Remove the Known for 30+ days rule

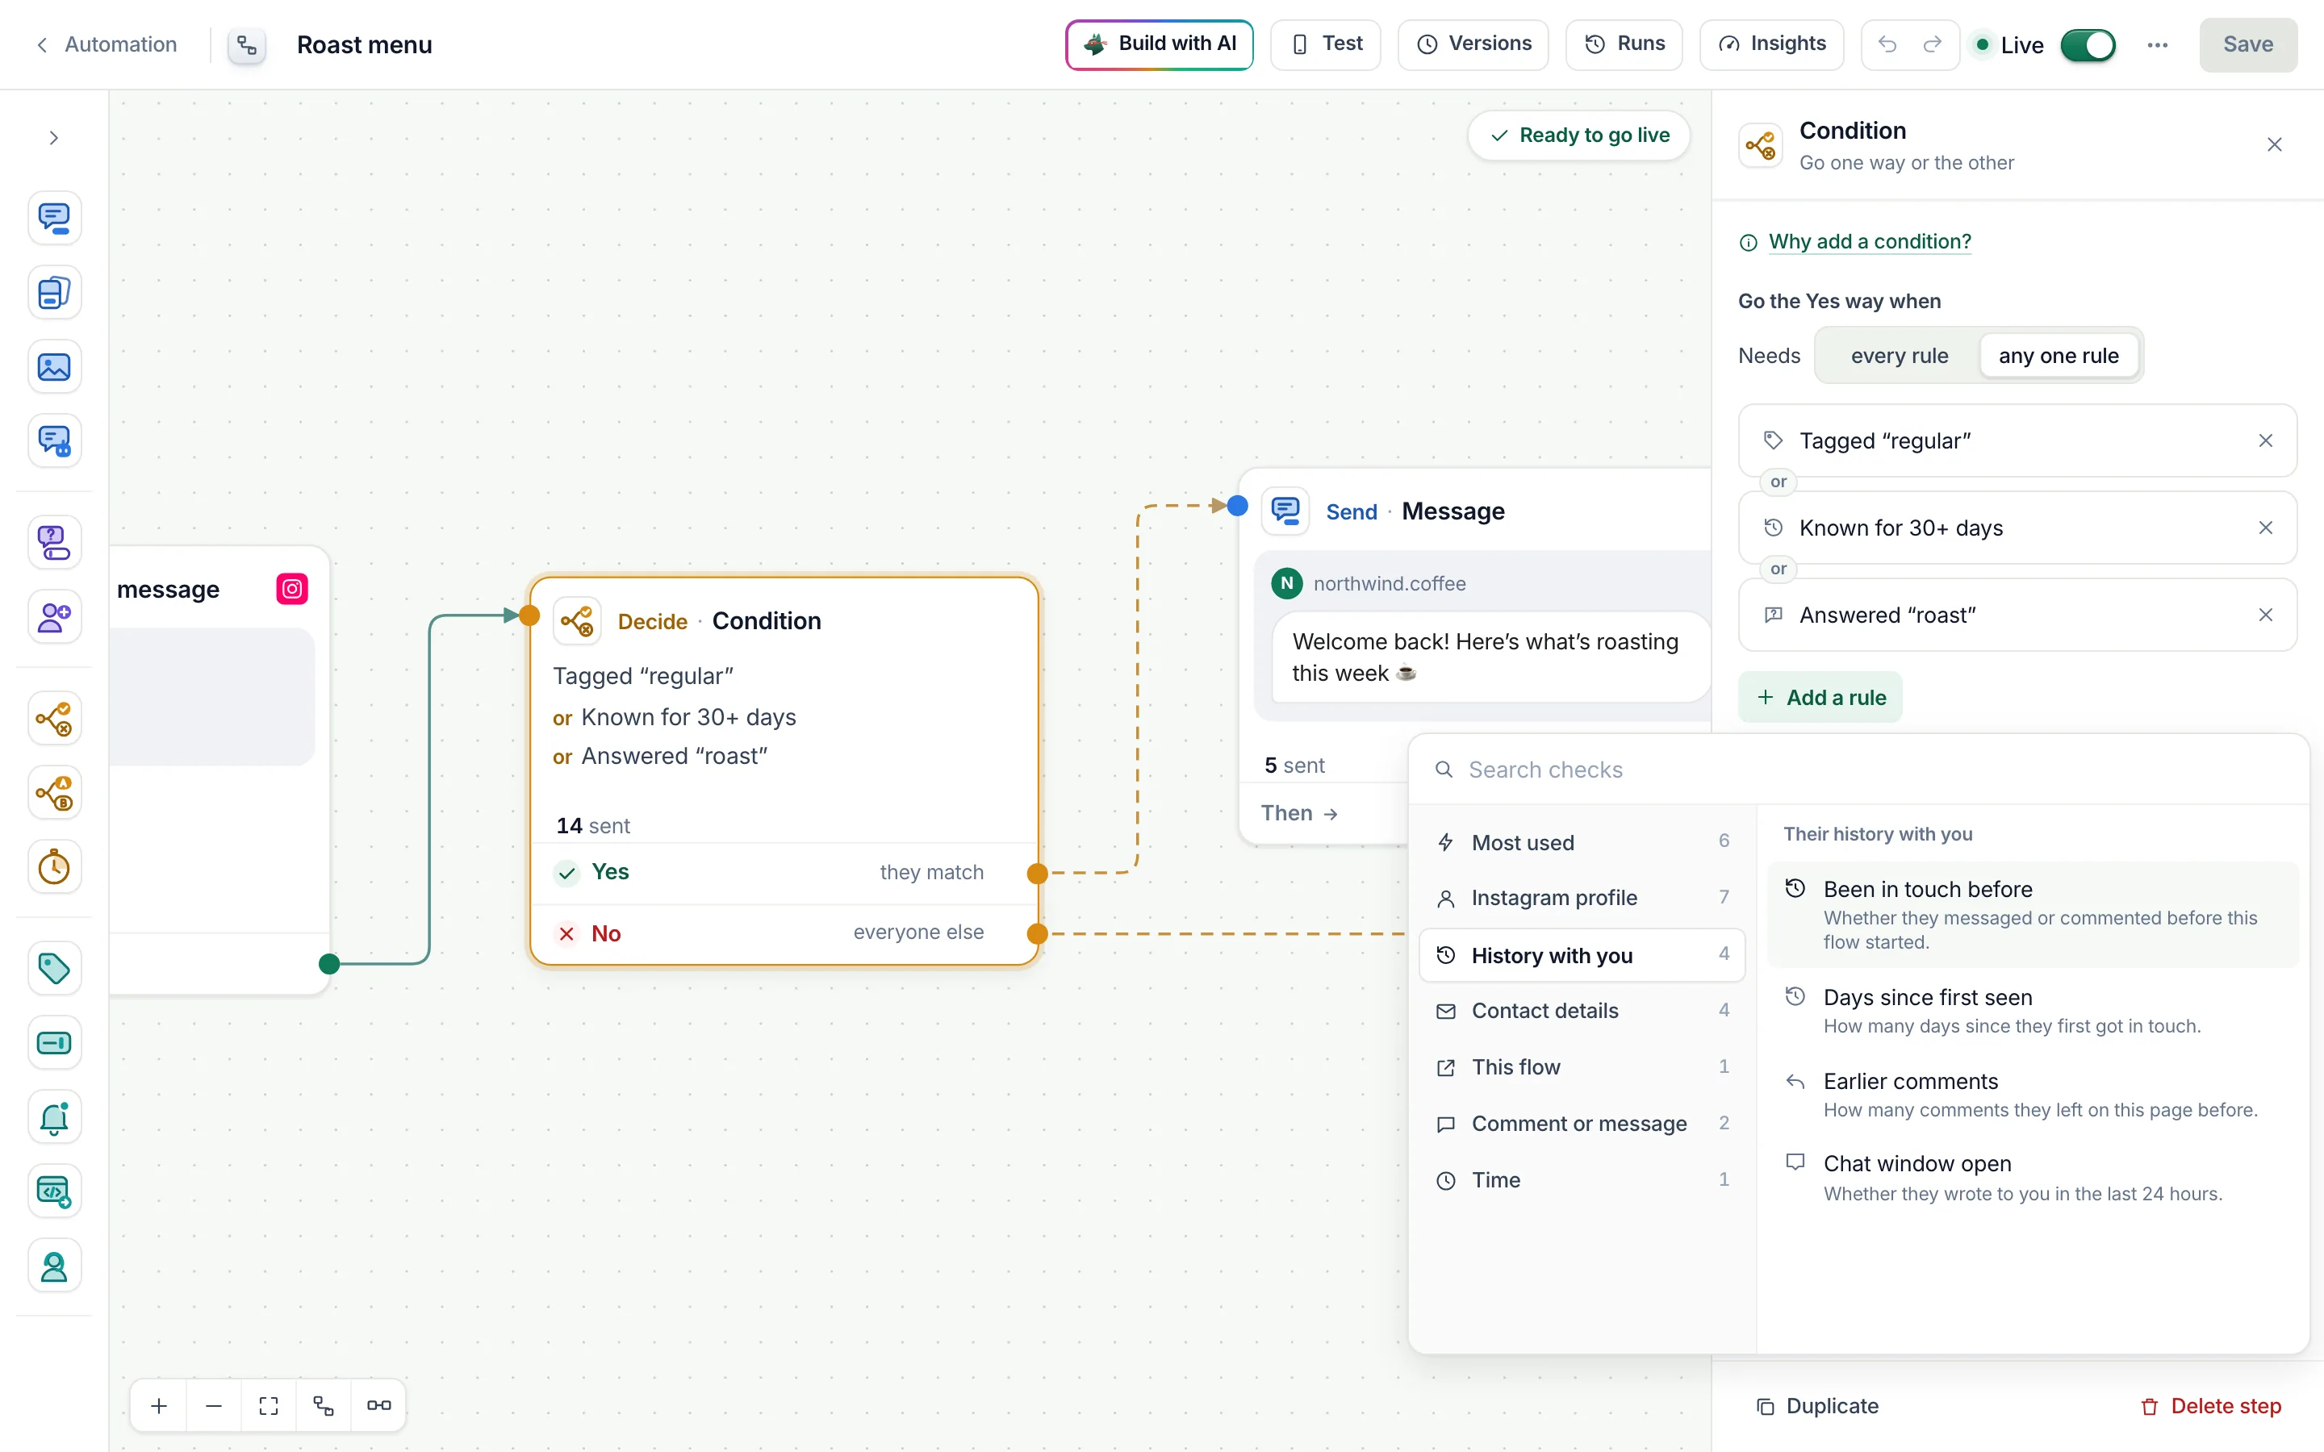(2265, 528)
